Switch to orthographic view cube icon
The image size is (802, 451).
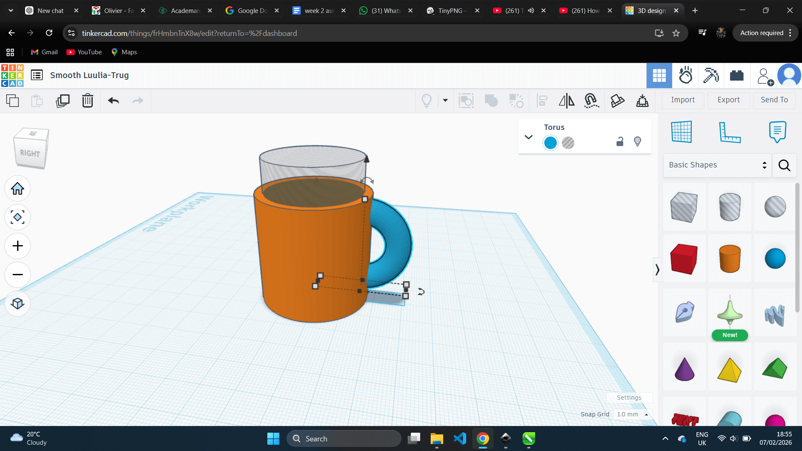point(18,304)
